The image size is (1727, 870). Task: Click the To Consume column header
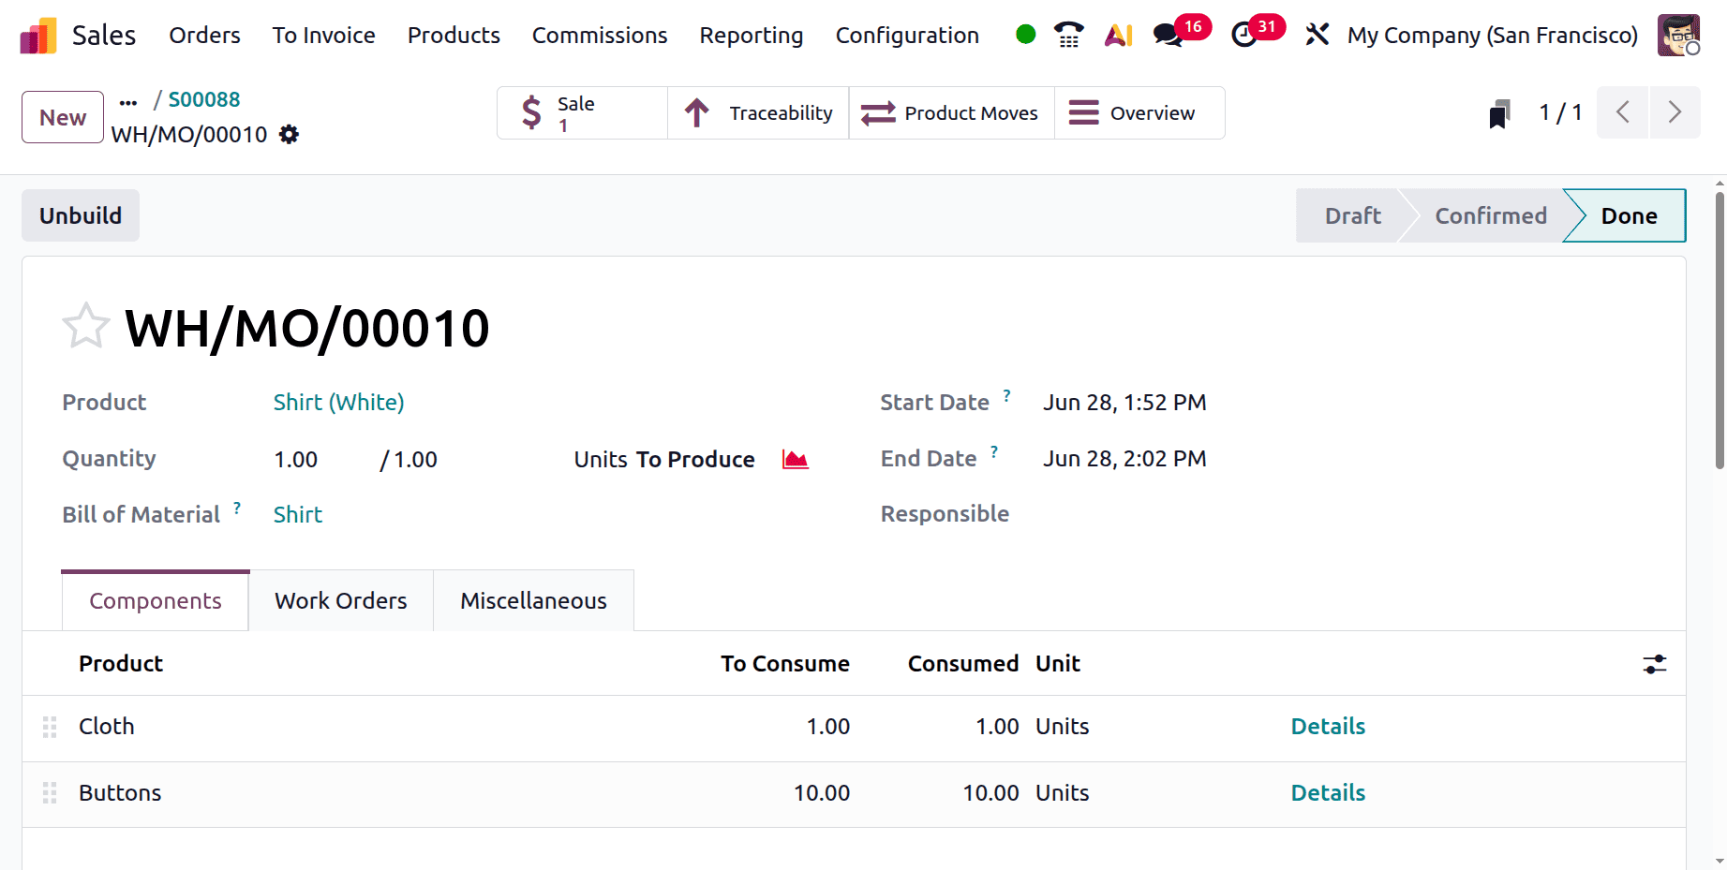pyautogui.click(x=784, y=664)
